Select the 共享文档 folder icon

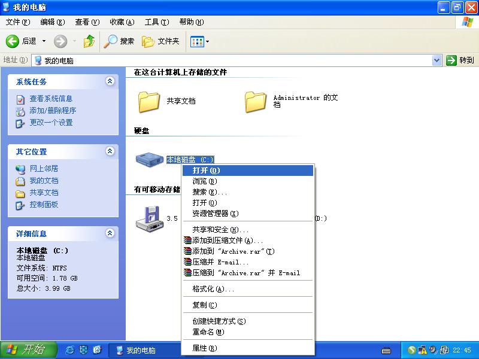click(148, 102)
